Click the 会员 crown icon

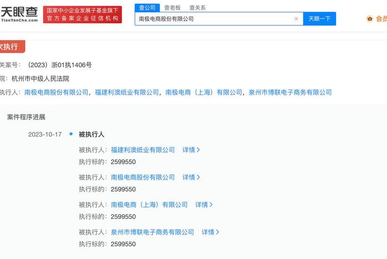coord(369,19)
